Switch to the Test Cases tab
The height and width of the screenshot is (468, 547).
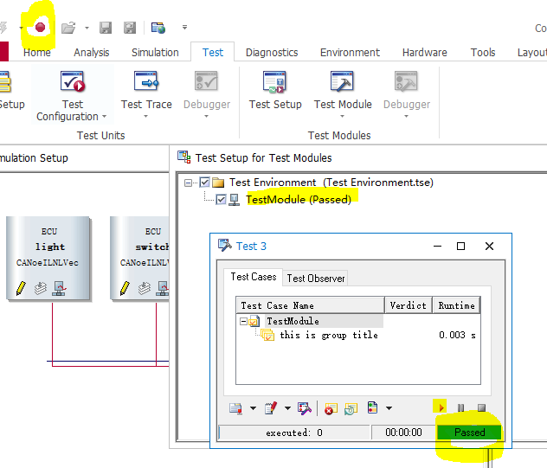pos(254,277)
